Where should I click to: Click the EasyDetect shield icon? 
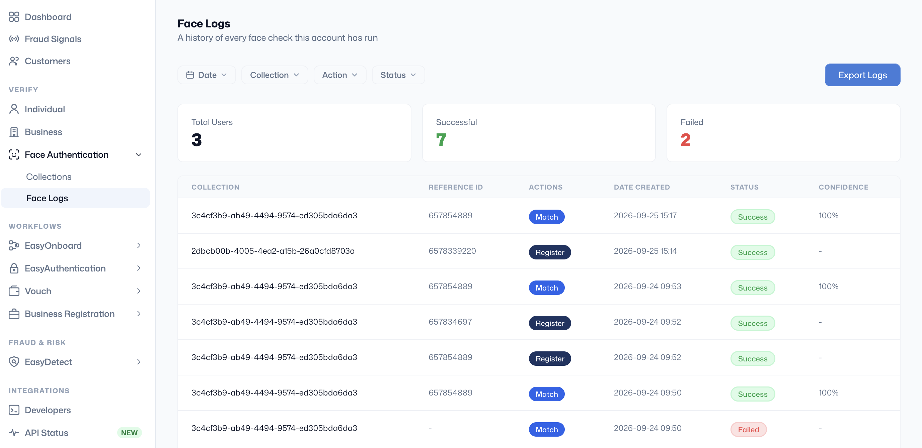coord(14,362)
